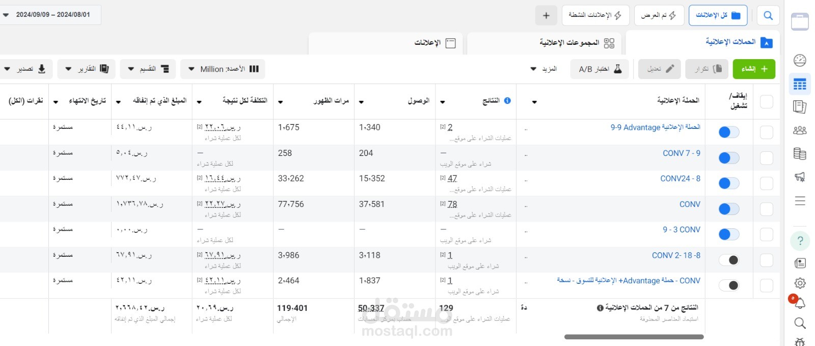815x346 pixels.
Task: Open the account overview gauge icon in sidebar
Action: (800, 60)
